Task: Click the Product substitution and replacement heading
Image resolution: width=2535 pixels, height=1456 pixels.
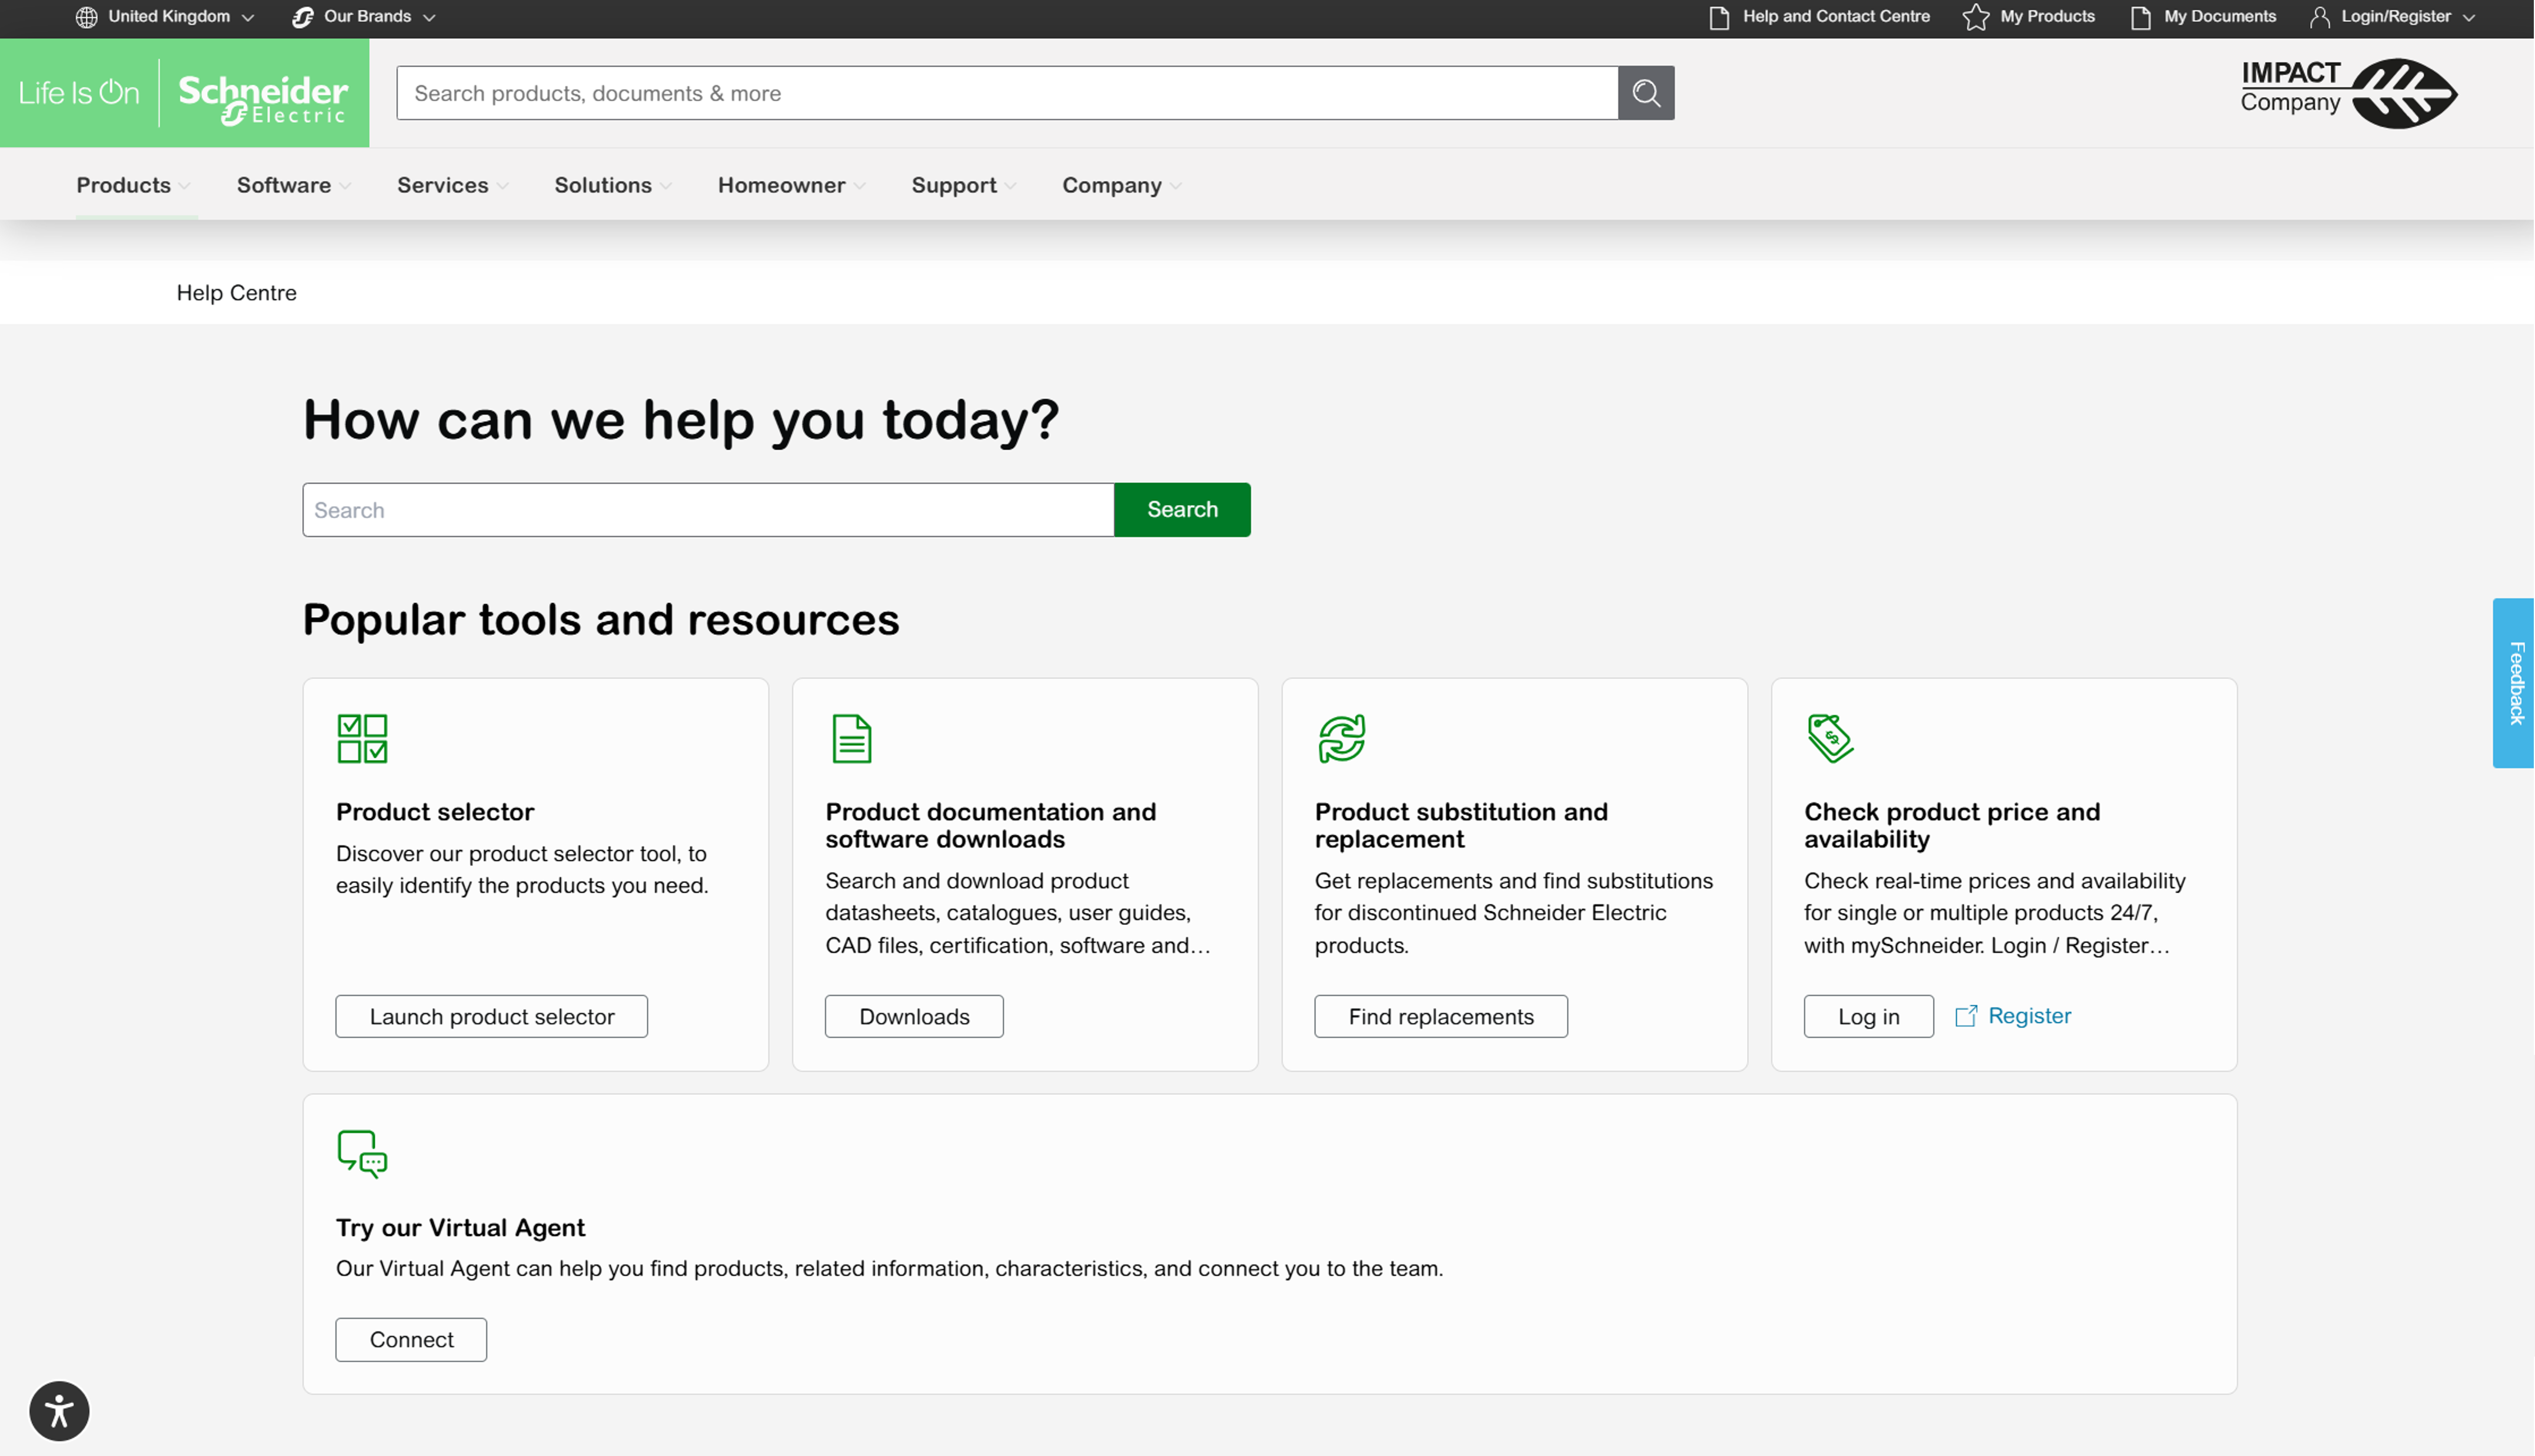Action: [x=1461, y=825]
